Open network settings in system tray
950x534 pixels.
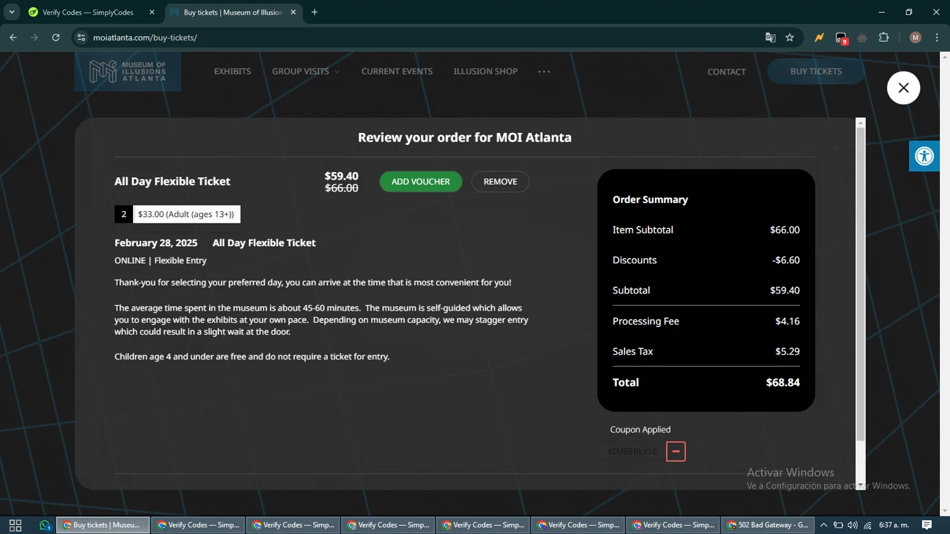click(x=868, y=525)
